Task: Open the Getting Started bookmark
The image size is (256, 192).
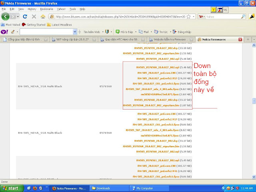Action: (34, 25)
